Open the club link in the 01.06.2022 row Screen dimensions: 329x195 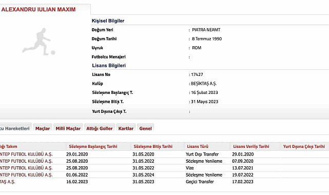click(26, 175)
